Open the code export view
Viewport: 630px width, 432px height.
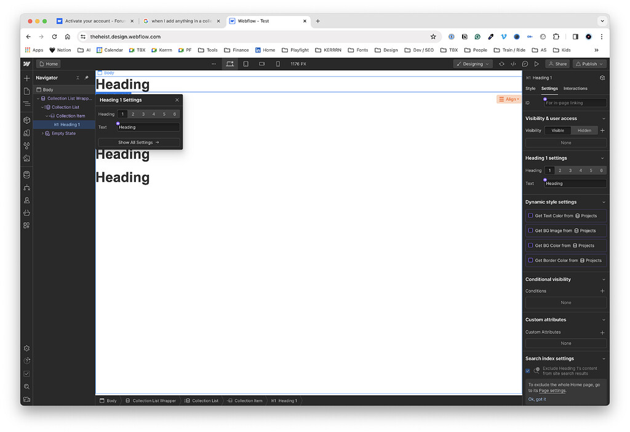pos(514,63)
